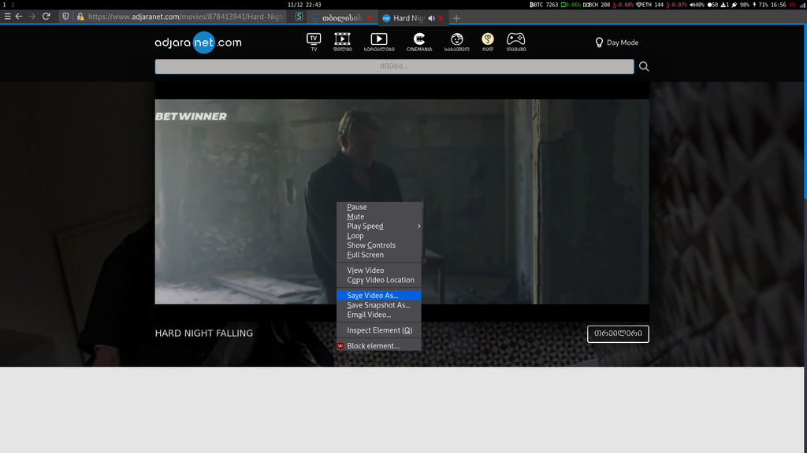Click the battery 71% status indicator
The image size is (807, 453).
point(761,5)
